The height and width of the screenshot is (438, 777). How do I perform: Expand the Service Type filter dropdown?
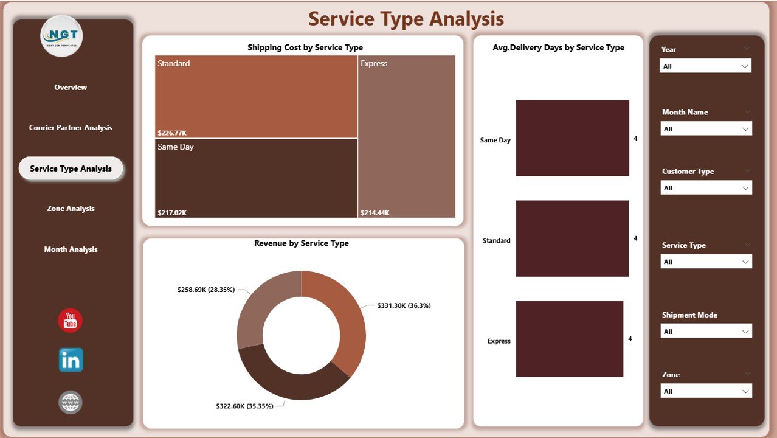coord(705,262)
